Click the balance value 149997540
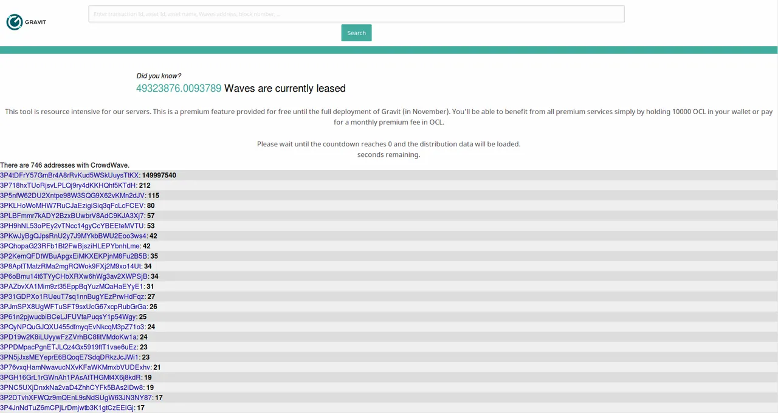 [x=159, y=176]
